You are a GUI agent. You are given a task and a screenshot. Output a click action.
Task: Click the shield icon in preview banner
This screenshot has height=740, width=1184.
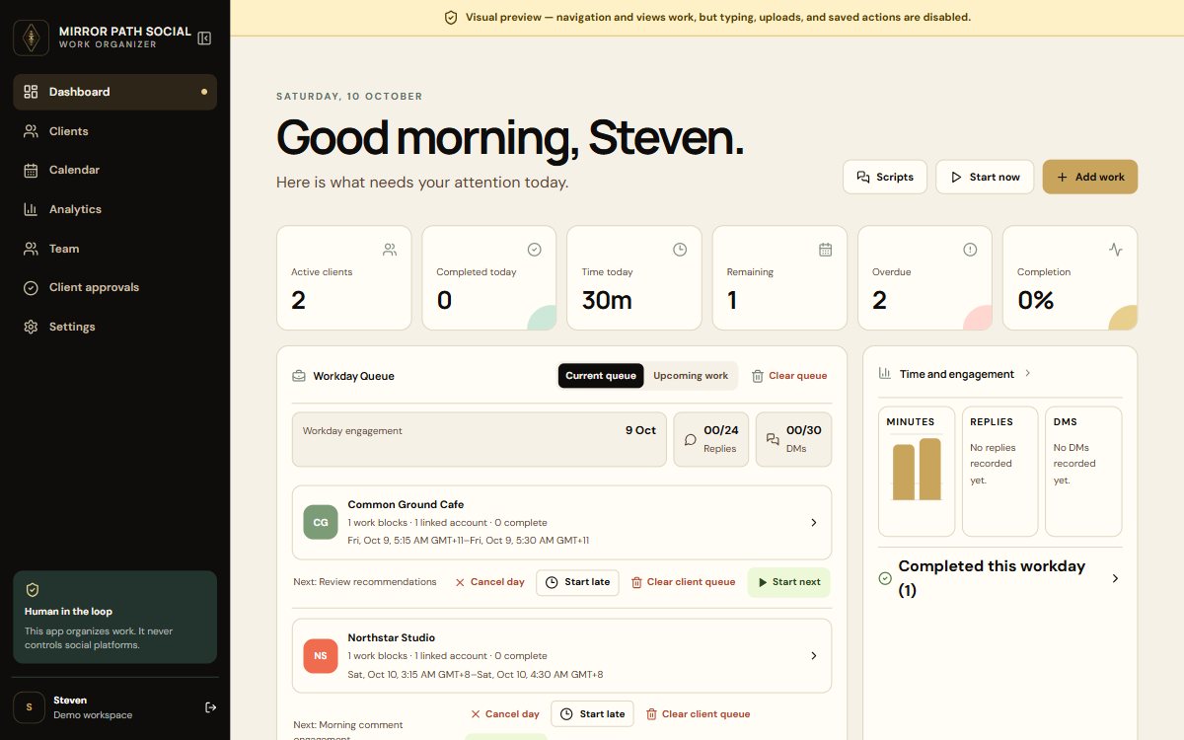coord(451,17)
